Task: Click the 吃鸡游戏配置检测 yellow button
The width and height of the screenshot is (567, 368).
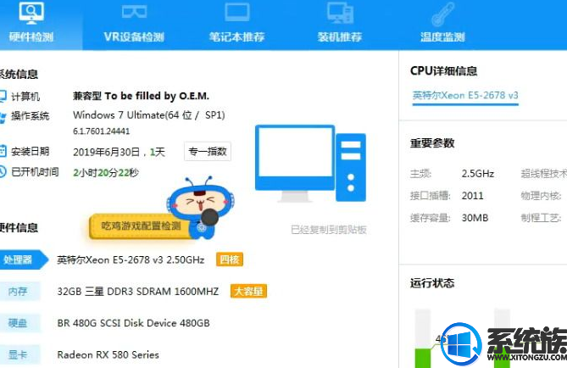Action: click(x=141, y=226)
